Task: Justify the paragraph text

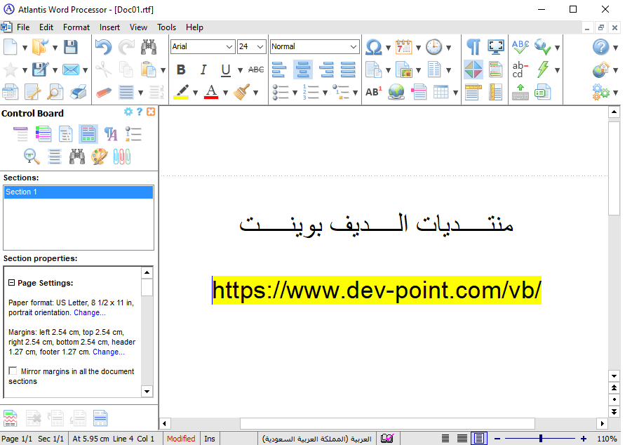Action: click(349, 69)
